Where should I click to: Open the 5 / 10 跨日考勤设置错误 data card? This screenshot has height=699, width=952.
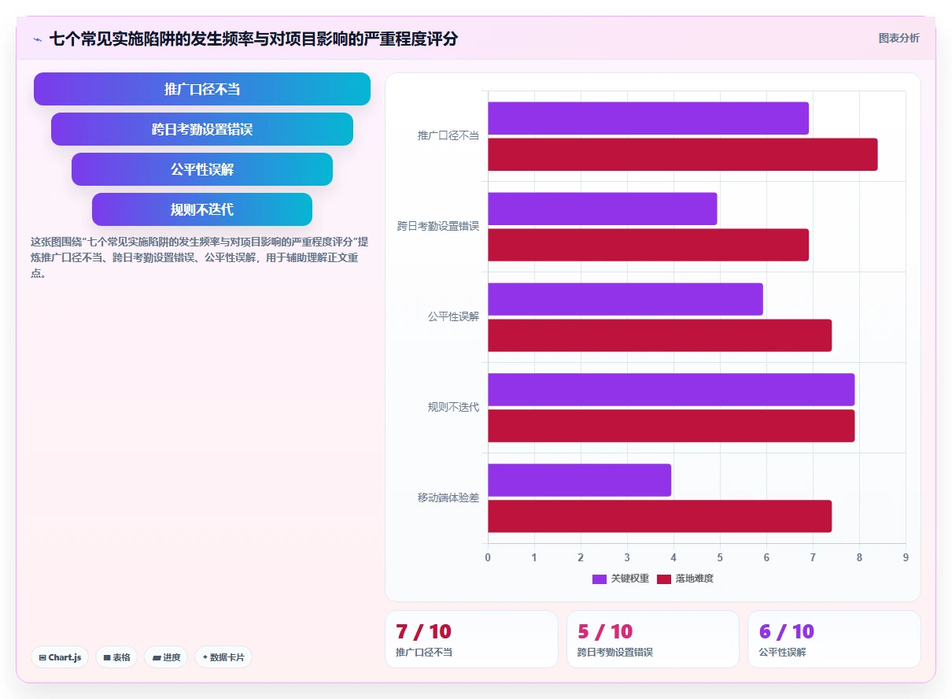point(653,639)
